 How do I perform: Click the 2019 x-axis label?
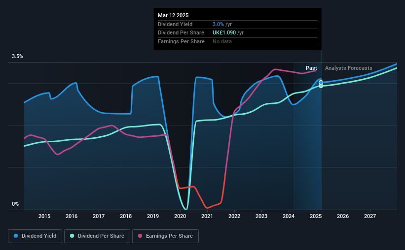153,216
